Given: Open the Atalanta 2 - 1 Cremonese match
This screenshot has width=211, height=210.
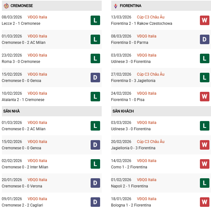Looking at the screenshot, I should point(23,100).
